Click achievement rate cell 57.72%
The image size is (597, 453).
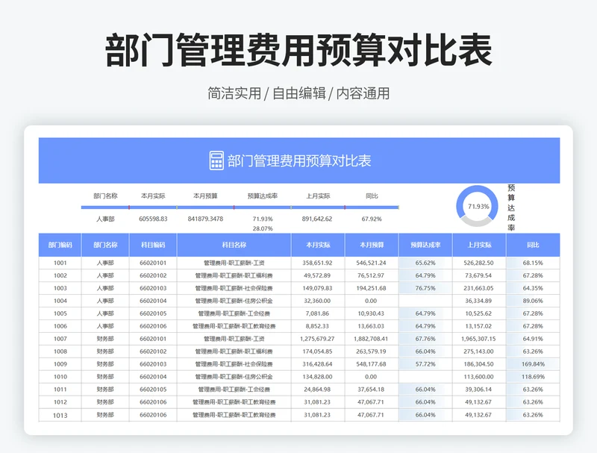click(425, 364)
